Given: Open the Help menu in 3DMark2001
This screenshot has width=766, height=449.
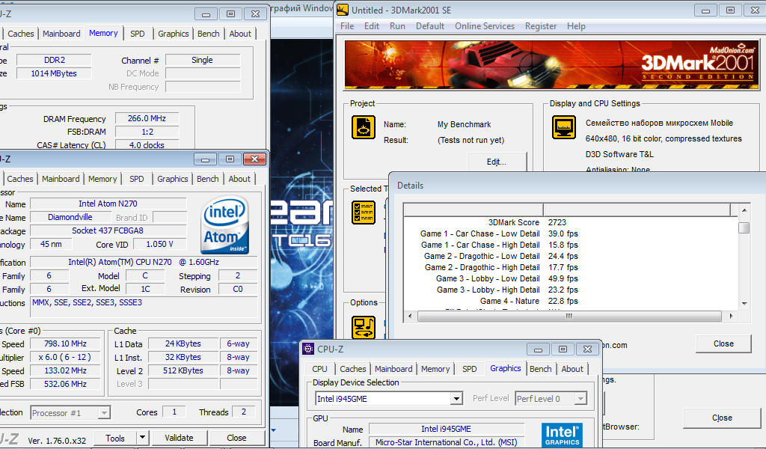Looking at the screenshot, I should (576, 26).
